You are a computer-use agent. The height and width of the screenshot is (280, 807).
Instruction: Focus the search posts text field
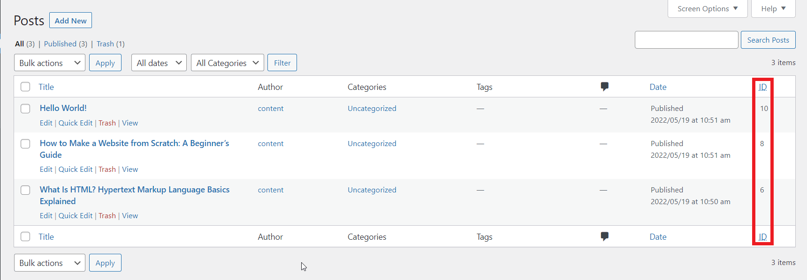686,40
